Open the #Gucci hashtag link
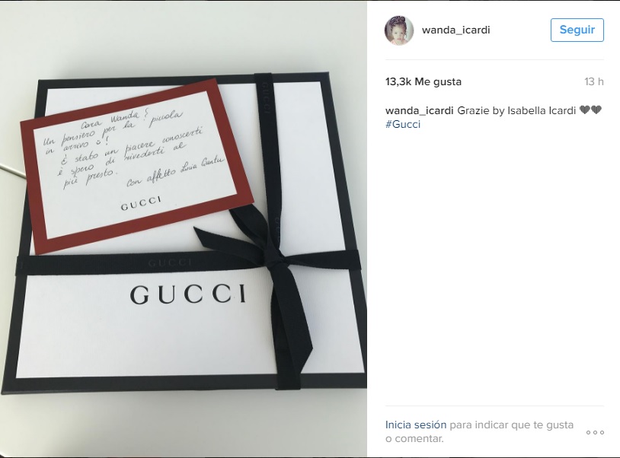The width and height of the screenshot is (620, 458). [x=403, y=124]
